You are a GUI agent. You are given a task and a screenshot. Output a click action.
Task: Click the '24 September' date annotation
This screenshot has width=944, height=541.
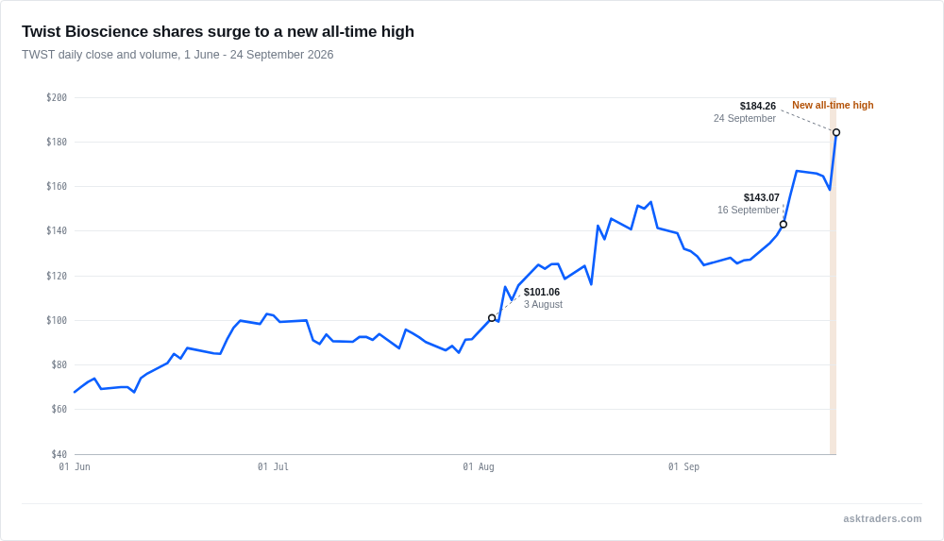[x=745, y=119]
